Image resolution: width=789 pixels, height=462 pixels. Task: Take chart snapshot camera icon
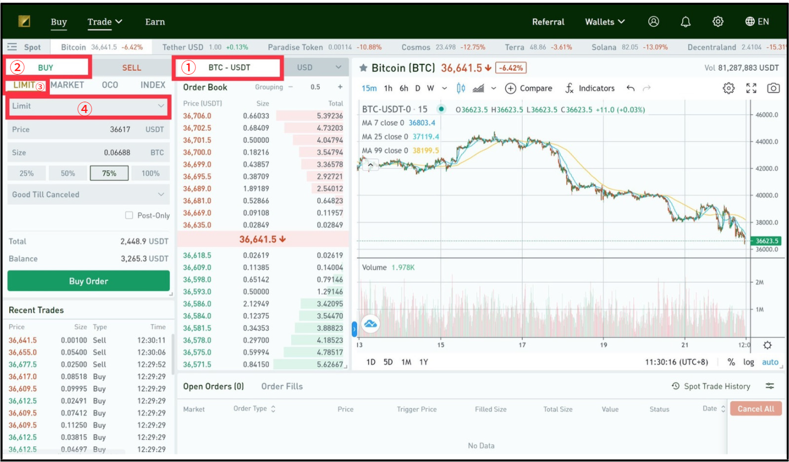(x=774, y=88)
